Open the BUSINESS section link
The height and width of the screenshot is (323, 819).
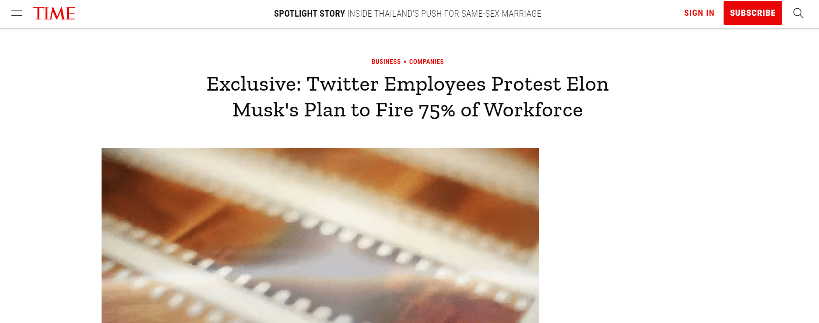pos(386,62)
